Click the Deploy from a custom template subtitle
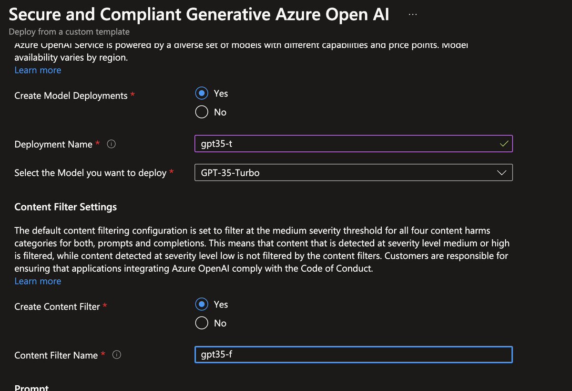The image size is (572, 391). coord(69,32)
